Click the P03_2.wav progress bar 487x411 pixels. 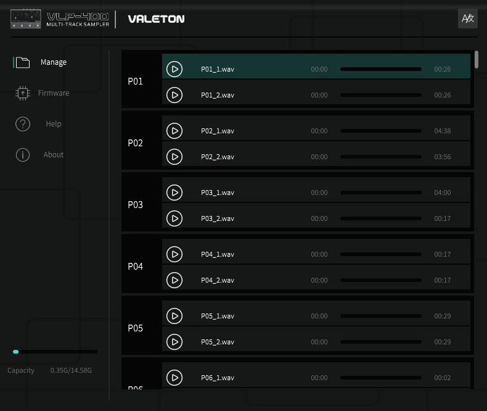coord(381,218)
